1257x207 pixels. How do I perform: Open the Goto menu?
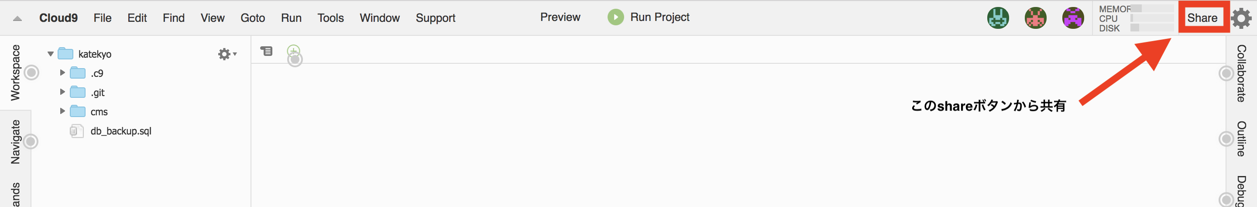pyautogui.click(x=253, y=18)
